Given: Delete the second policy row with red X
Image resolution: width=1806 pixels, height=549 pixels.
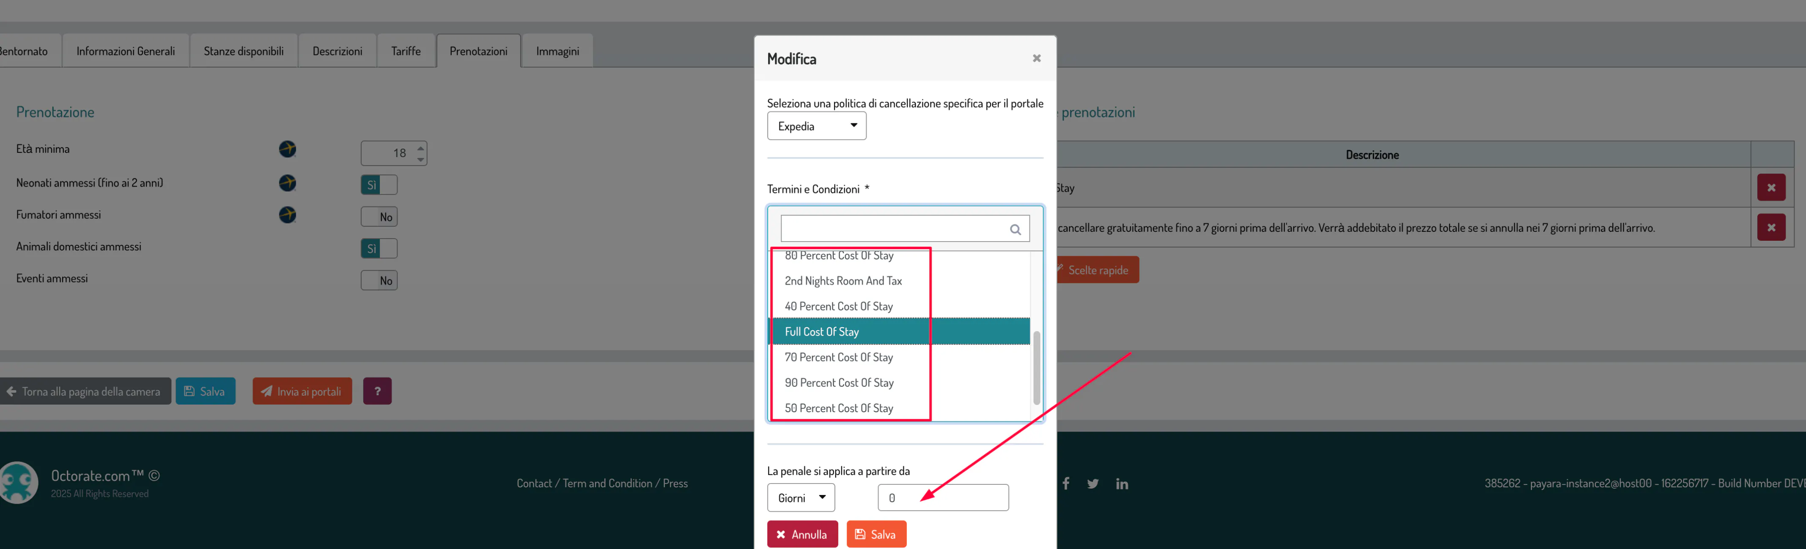Looking at the screenshot, I should tap(1771, 228).
